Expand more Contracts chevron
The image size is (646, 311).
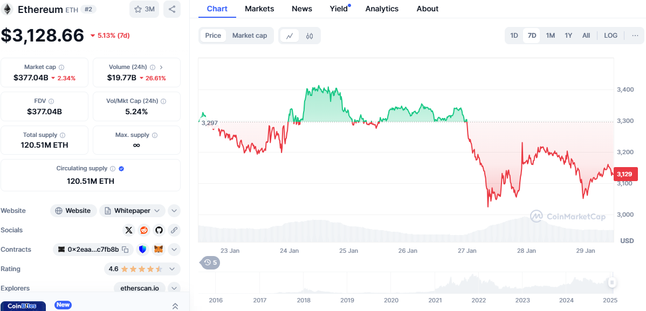(x=174, y=249)
